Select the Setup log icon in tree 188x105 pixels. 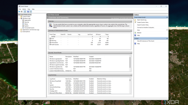23,24
